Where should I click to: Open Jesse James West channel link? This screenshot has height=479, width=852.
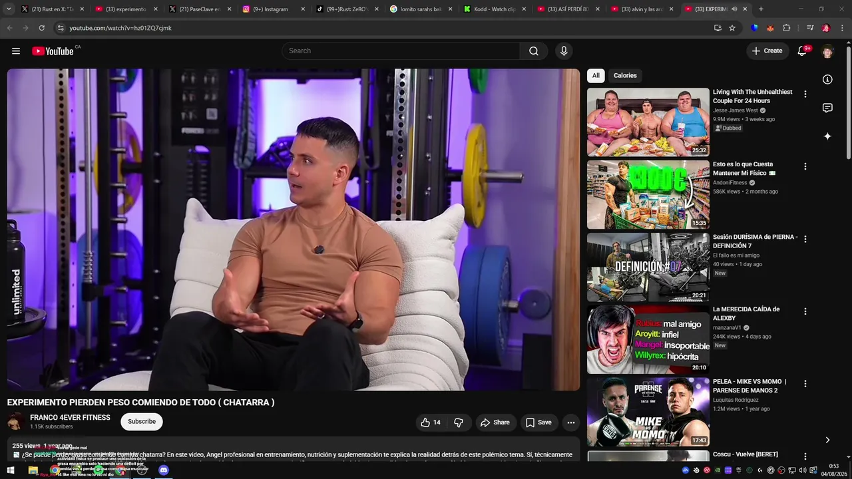click(x=736, y=110)
